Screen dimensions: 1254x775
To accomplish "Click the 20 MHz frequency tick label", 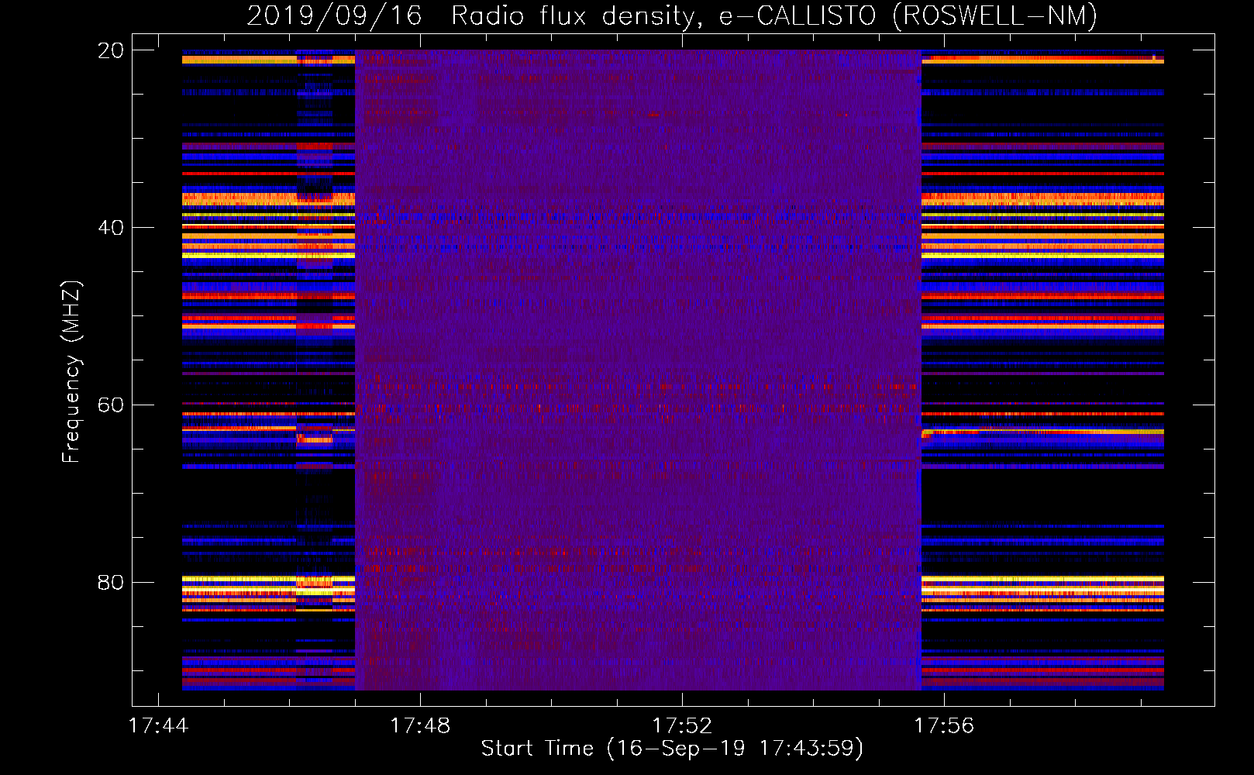I will pyautogui.click(x=111, y=50).
